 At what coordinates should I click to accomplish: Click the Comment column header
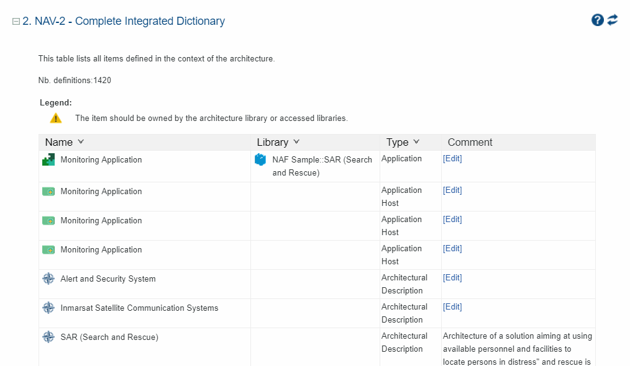coord(470,142)
